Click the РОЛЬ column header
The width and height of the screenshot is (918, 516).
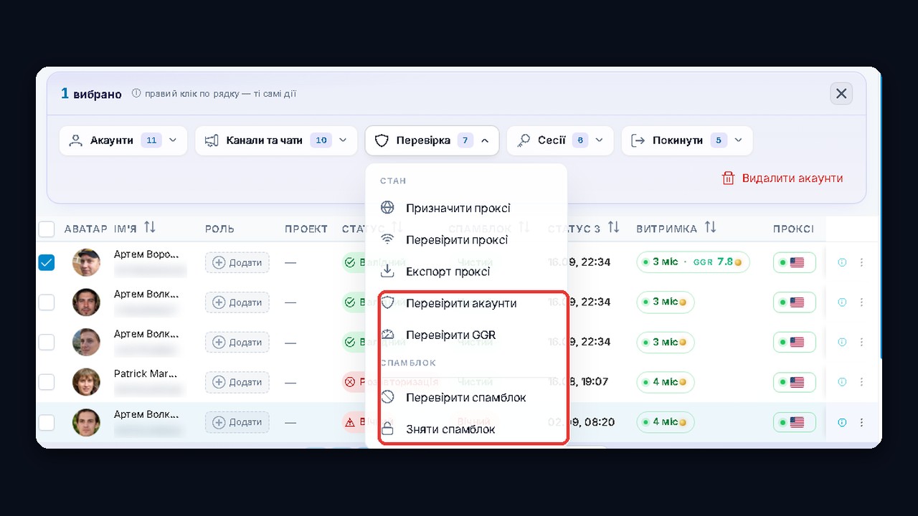point(219,229)
